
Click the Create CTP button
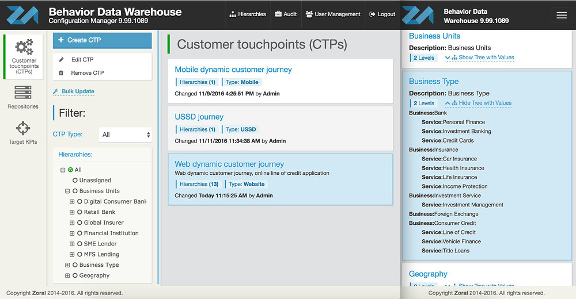(103, 40)
